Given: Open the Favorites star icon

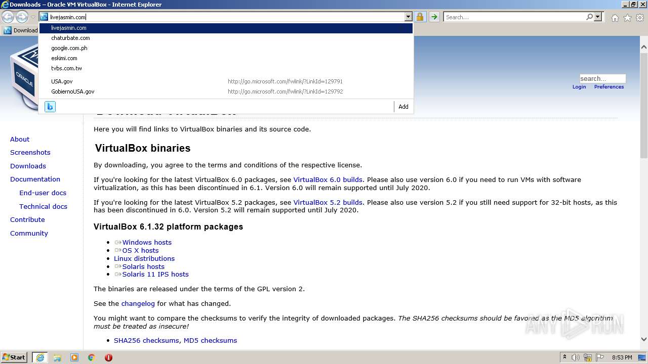Looking at the screenshot, I should tap(627, 18).
